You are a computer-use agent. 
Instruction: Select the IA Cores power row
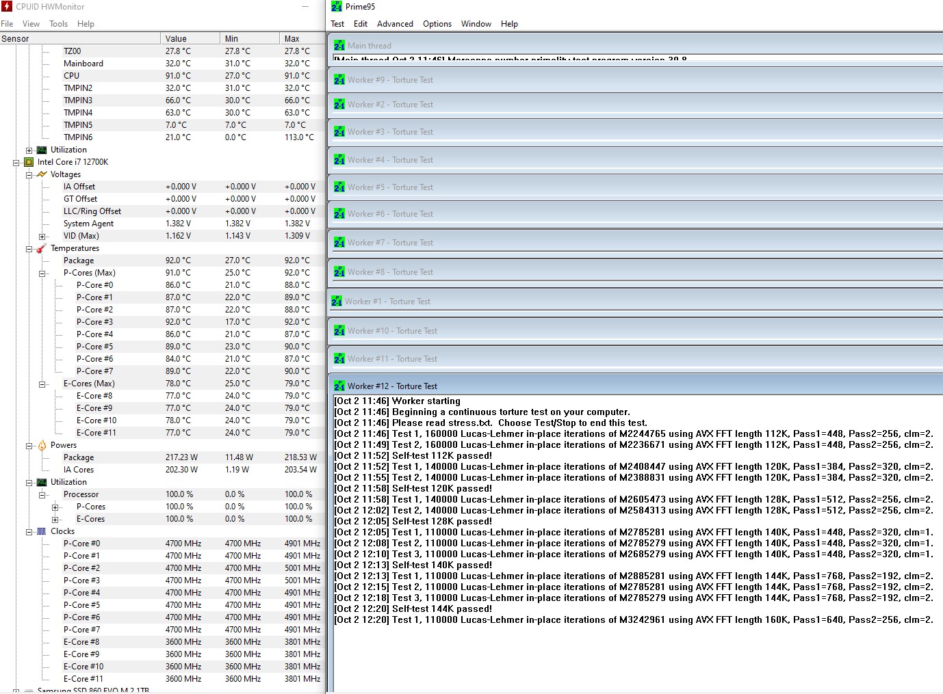point(162,470)
